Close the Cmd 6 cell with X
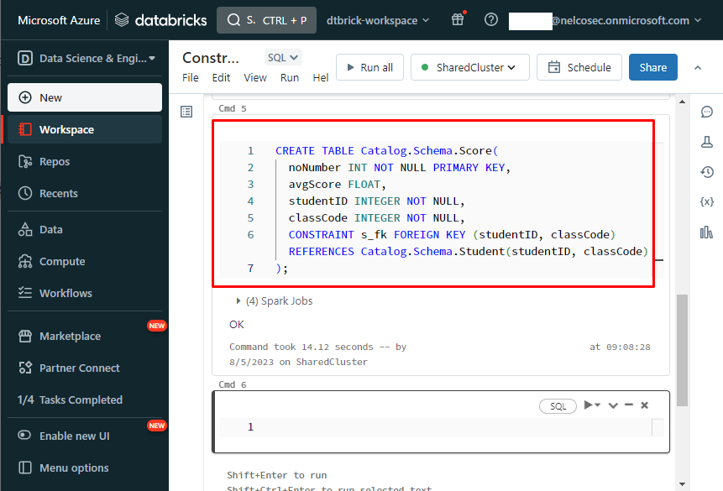Screen dimensions: 723x491 [x=645, y=405]
